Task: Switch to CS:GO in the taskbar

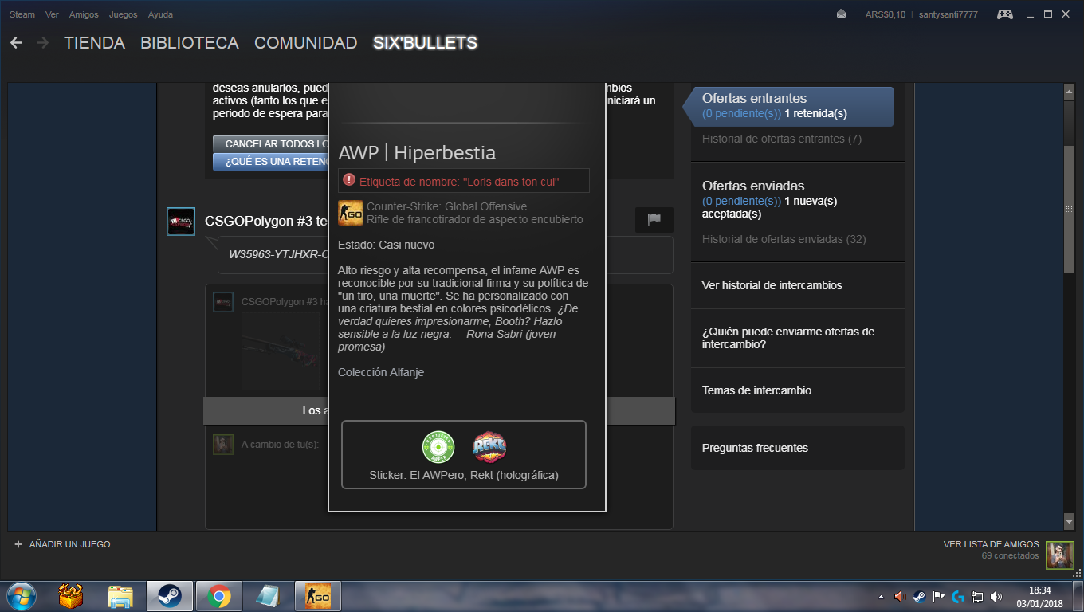Action: [318, 595]
